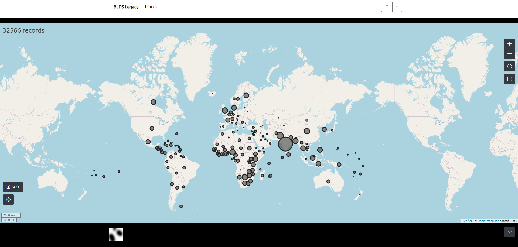Open the map settings gear
This screenshot has height=247, width=518.
[8, 200]
